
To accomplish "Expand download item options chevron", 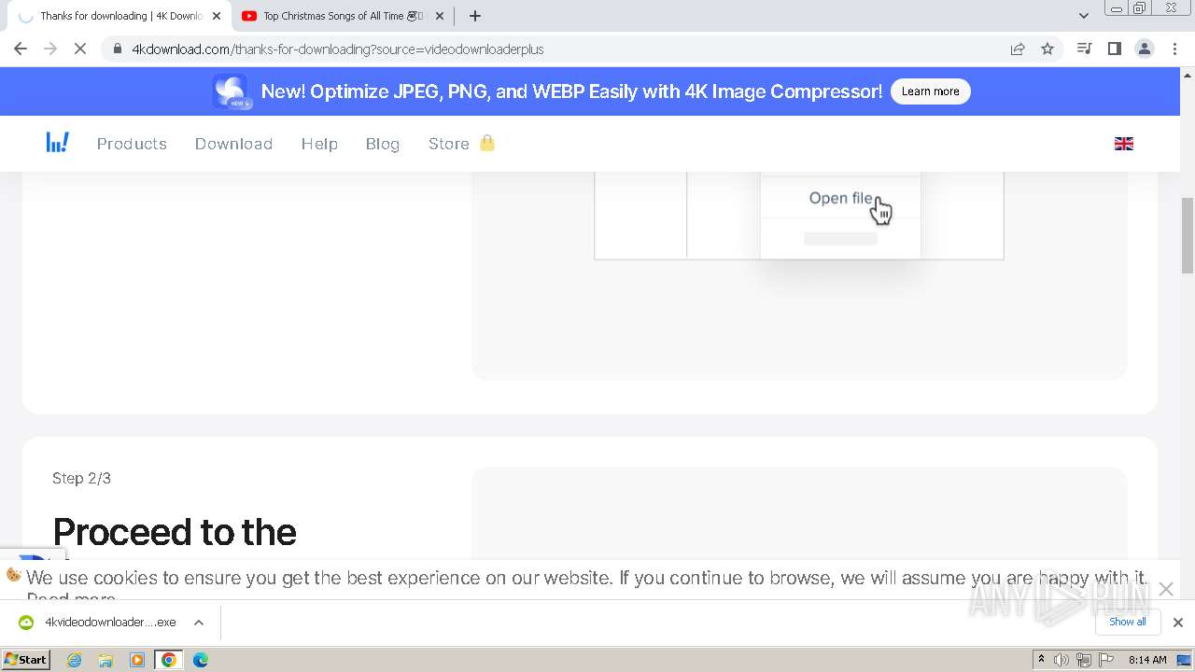I will (x=199, y=623).
